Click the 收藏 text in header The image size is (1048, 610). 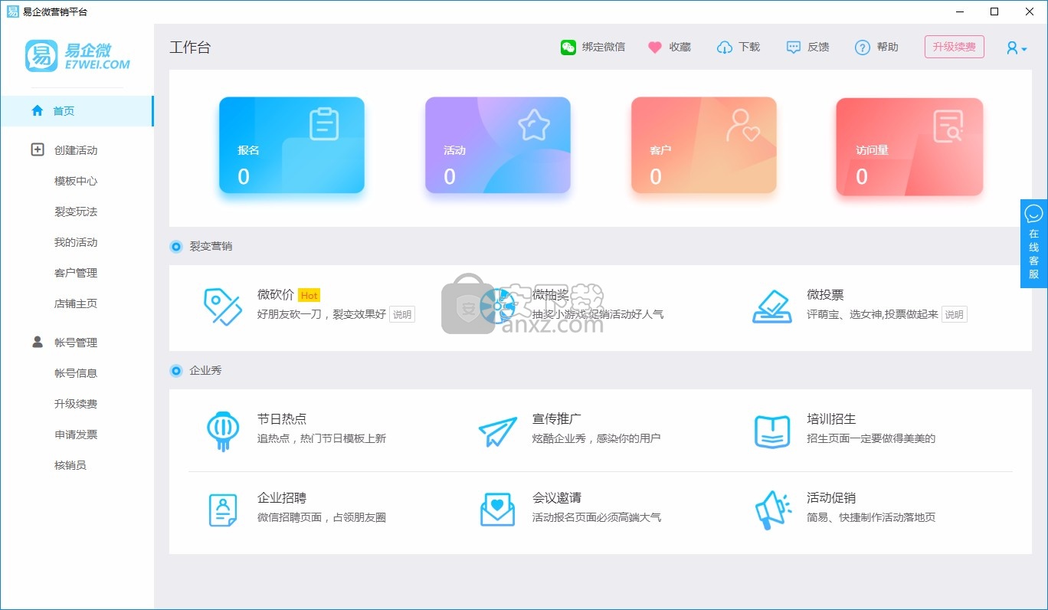tap(680, 47)
